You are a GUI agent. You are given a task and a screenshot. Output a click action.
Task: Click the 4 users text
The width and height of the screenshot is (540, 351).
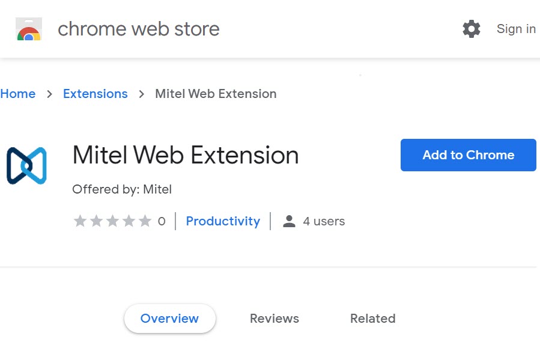pyautogui.click(x=324, y=221)
